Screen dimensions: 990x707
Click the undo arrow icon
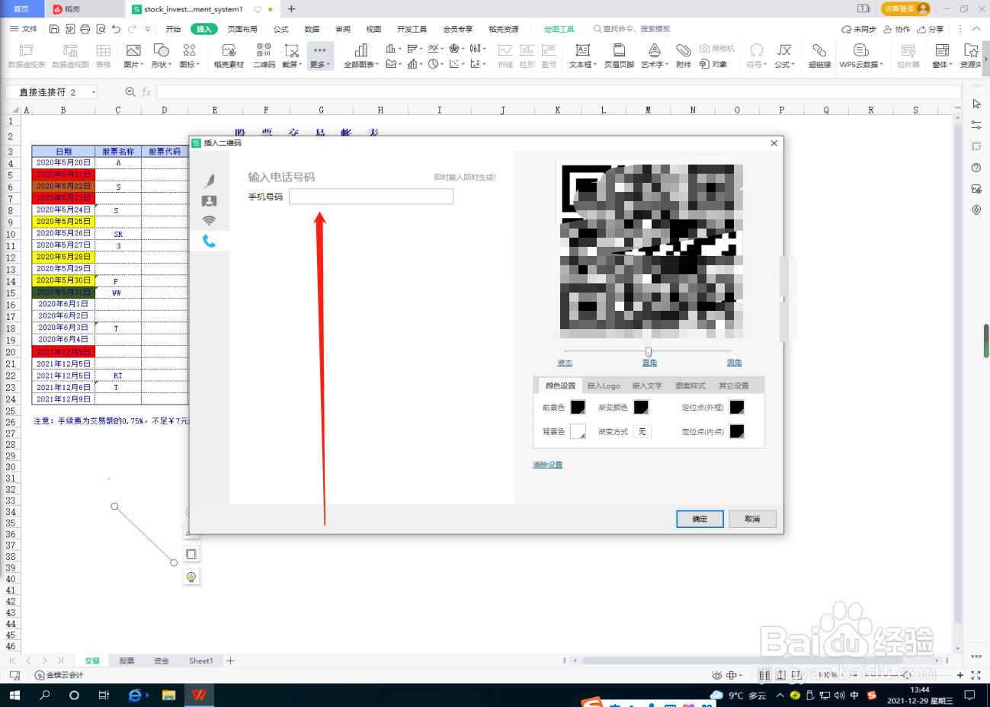(116, 29)
